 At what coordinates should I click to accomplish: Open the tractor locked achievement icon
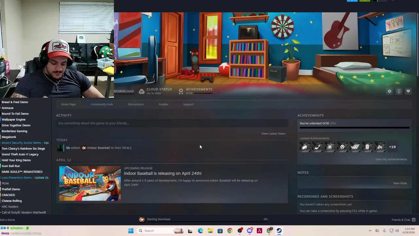point(380,147)
